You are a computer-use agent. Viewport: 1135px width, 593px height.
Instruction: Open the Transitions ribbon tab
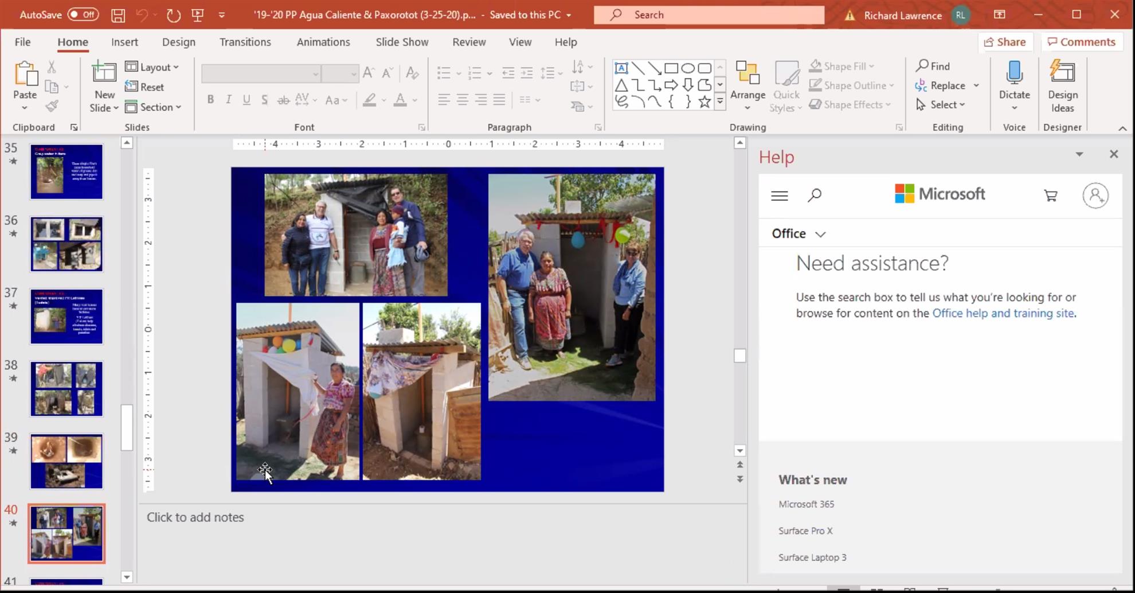pos(245,42)
